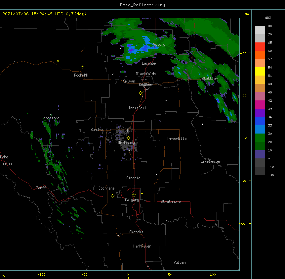Click the purple 39-36 dBZ legend swatch
This screenshot has height=279, width=285.
coord(260,113)
